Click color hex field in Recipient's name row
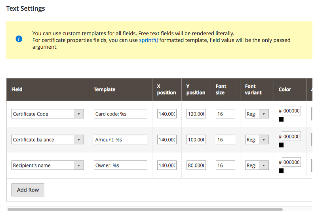Image resolution: width=316 pixels, height=211 pixels. pyautogui.click(x=291, y=162)
